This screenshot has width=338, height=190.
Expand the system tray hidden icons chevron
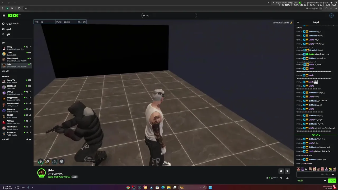point(32,188)
